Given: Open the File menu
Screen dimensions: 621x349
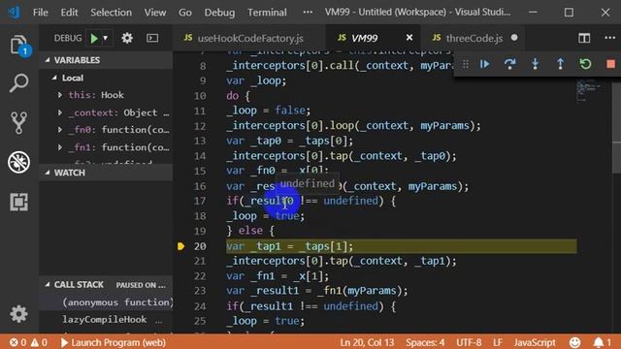Looking at the screenshot, I should (41, 13).
